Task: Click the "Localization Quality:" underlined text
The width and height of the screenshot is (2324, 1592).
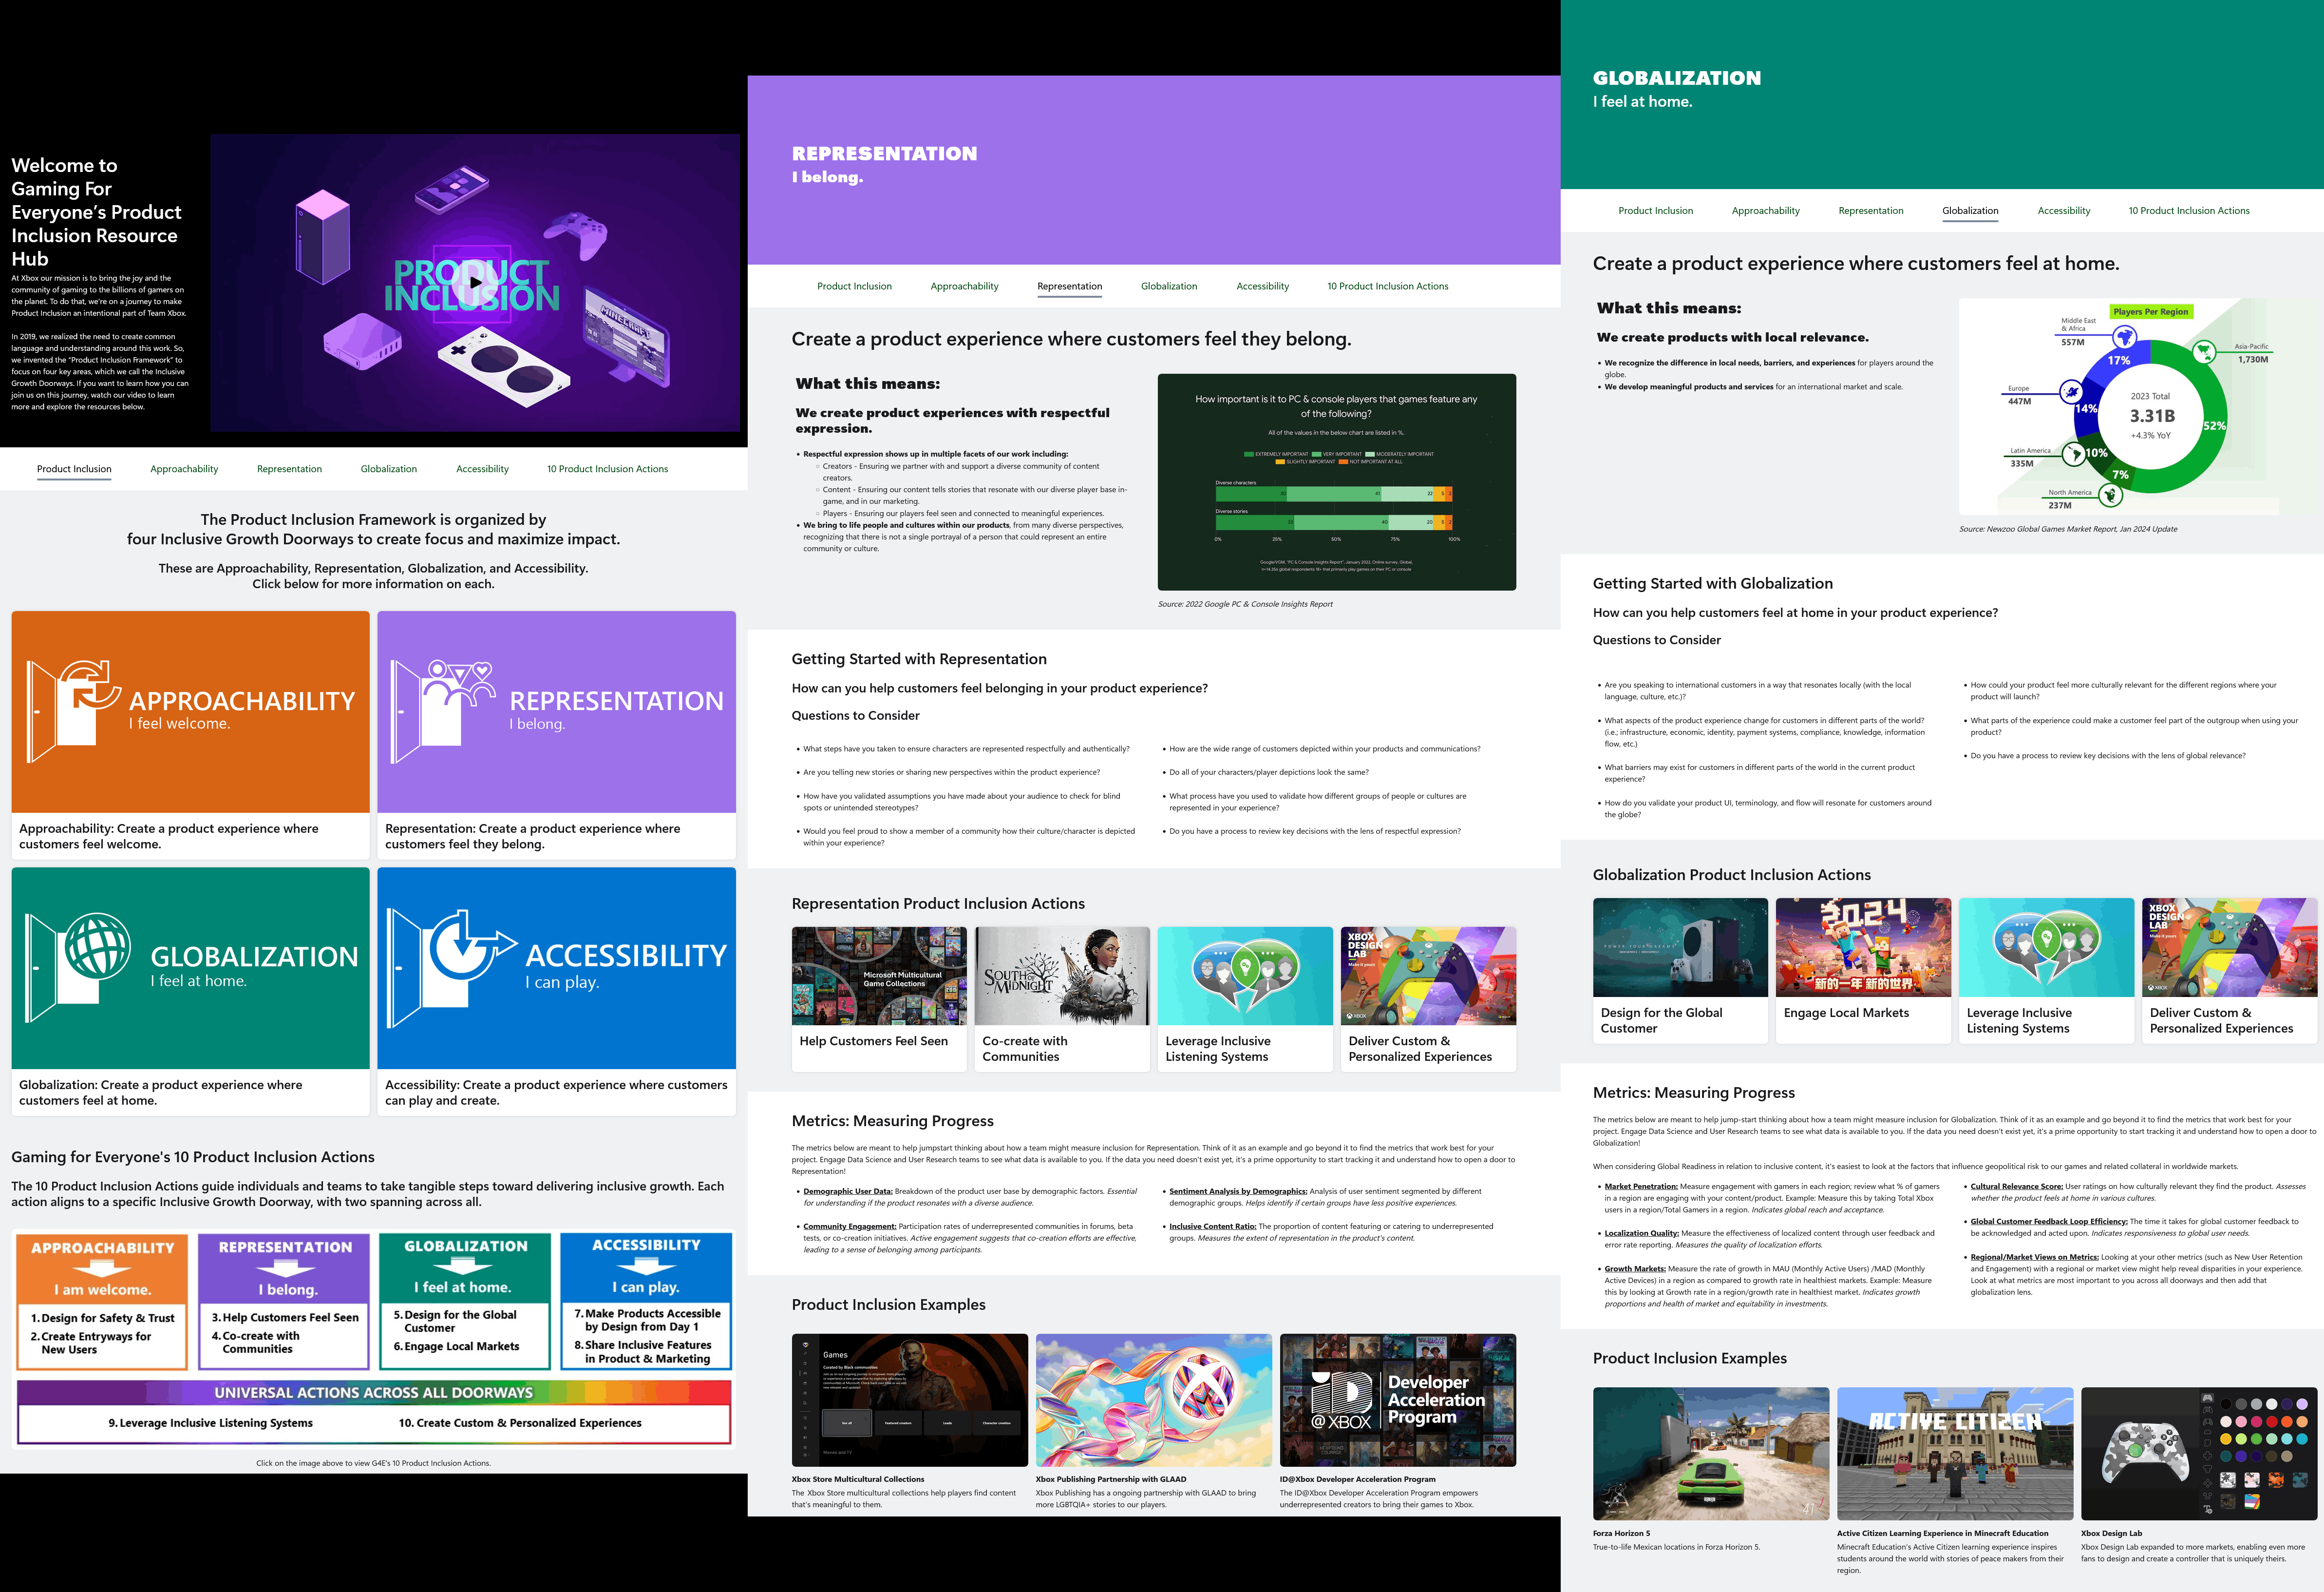Action: (1642, 1234)
